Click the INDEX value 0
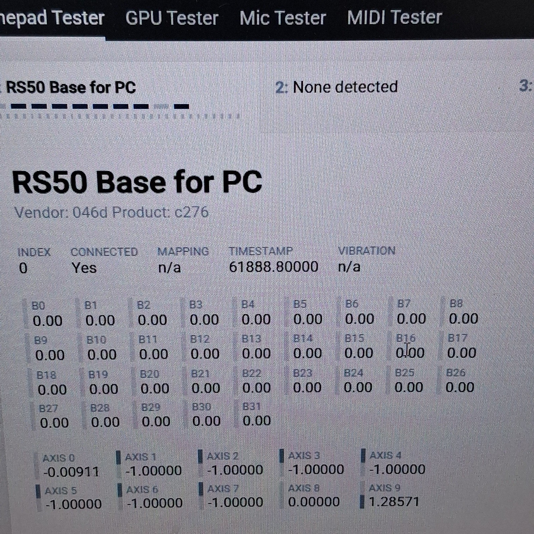 pyautogui.click(x=23, y=268)
